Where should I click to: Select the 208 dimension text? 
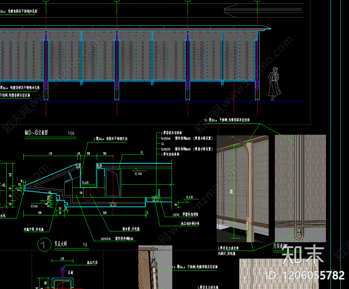(39, 213)
